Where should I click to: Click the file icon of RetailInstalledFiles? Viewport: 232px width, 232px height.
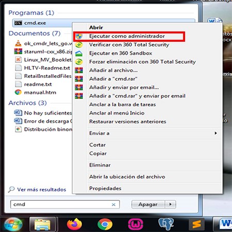[x=19, y=76]
